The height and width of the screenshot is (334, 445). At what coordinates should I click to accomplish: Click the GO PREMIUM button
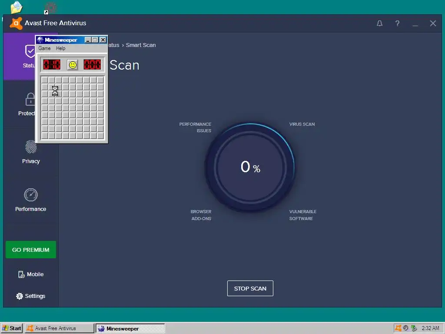coord(31,250)
